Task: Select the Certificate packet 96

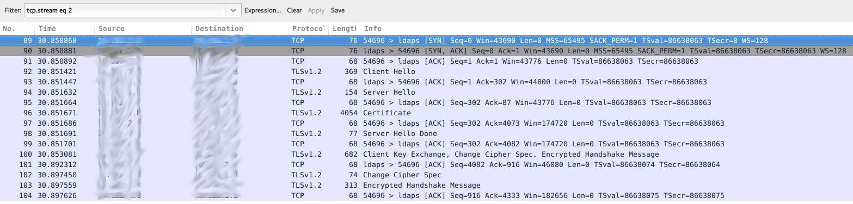Action: [x=426, y=113]
